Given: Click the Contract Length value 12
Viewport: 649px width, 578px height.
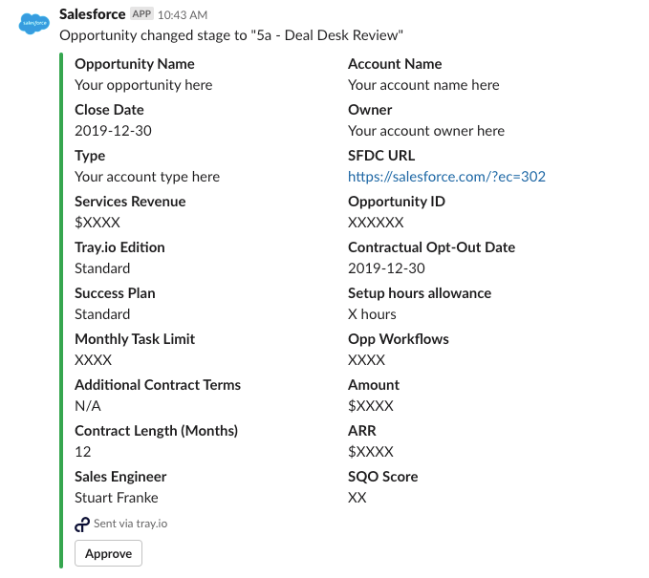Looking at the screenshot, I should pos(83,451).
